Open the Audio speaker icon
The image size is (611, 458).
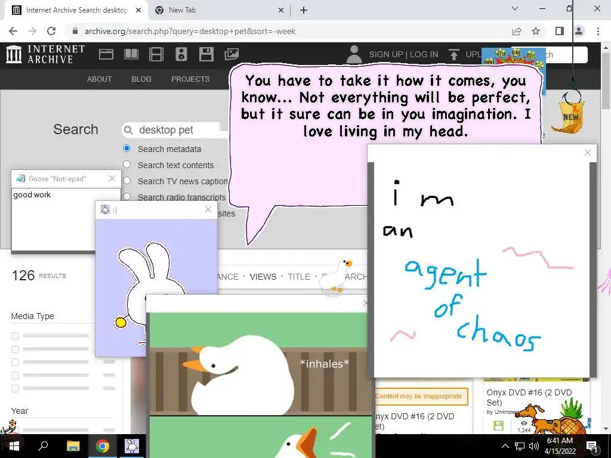[x=181, y=54]
